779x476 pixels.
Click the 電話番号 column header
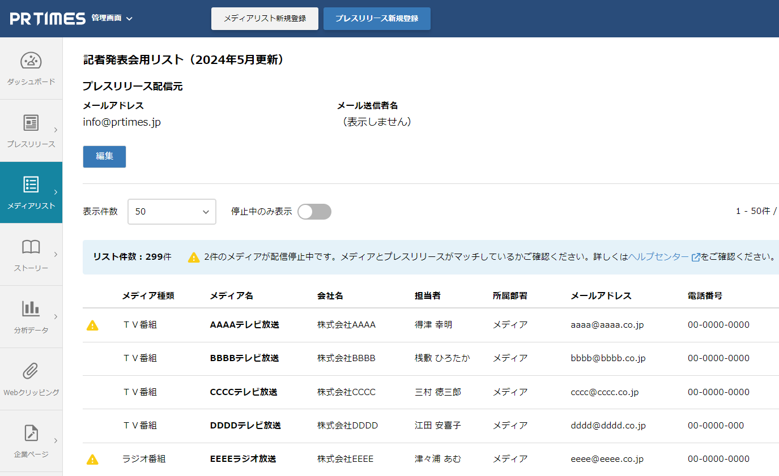pos(705,295)
